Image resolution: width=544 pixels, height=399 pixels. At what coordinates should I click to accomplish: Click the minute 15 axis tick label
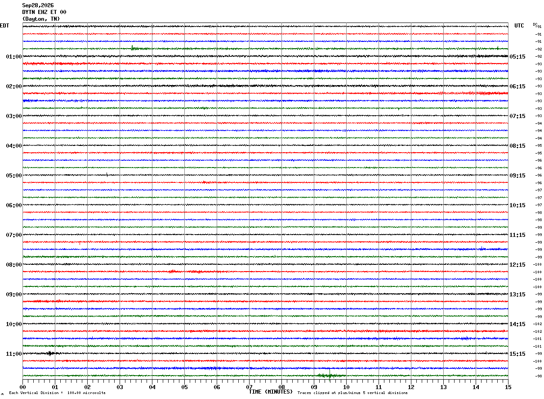tap(508, 387)
